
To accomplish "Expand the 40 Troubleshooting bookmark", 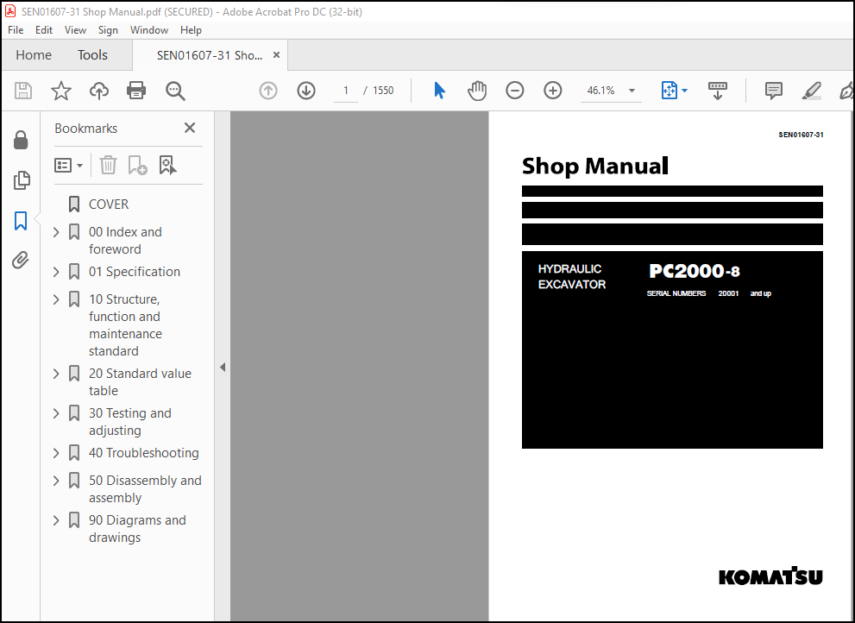I will 56,453.
